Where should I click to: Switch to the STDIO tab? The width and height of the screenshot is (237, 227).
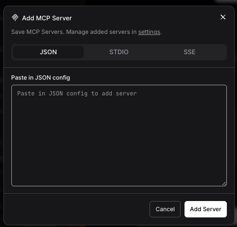119,52
